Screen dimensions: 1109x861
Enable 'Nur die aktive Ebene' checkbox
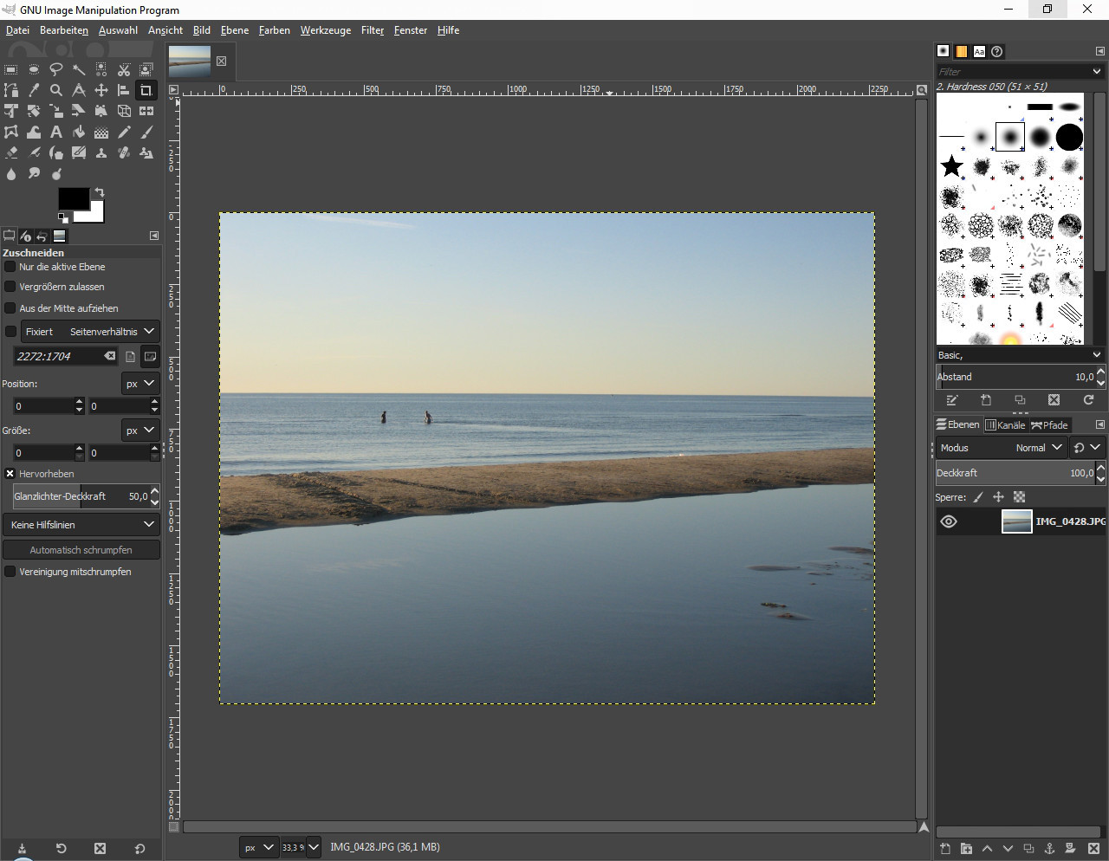click(x=10, y=267)
